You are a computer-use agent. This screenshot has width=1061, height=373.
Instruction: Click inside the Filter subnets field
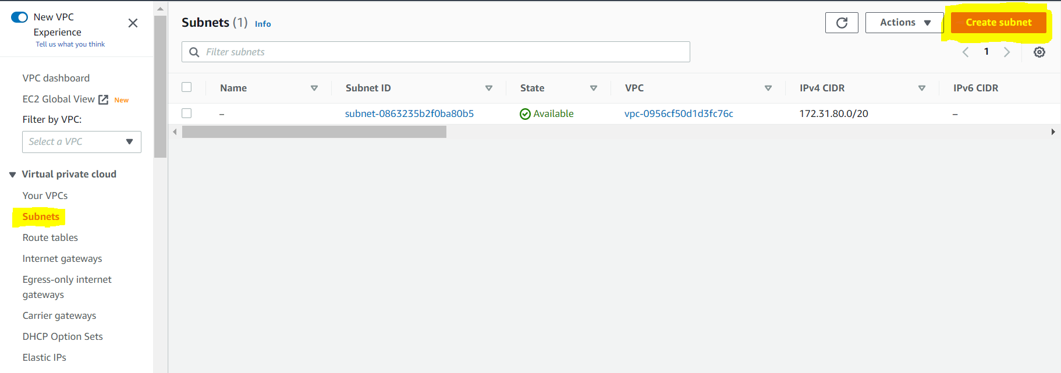pos(407,52)
